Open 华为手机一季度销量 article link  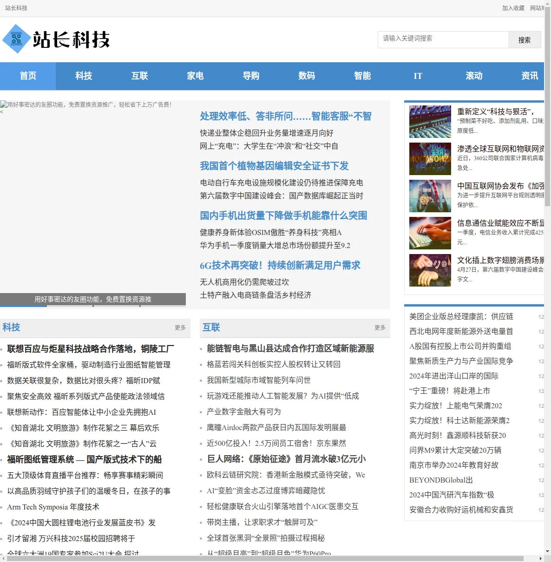[275, 245]
